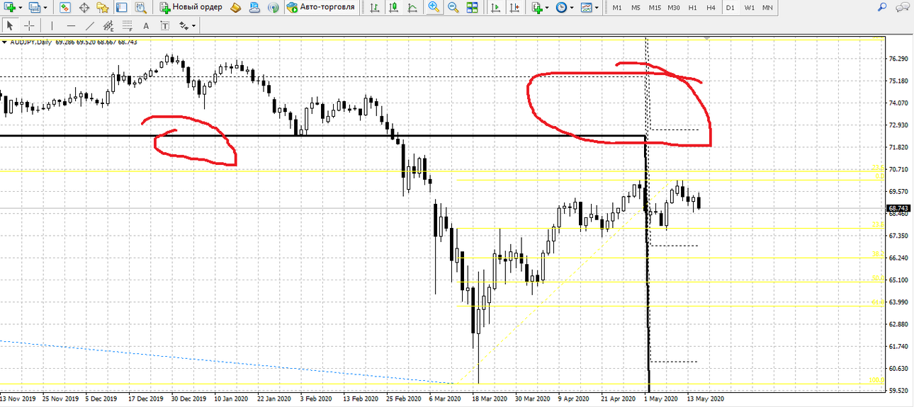The height and width of the screenshot is (407, 914).
Task: Expand the Templates dropdown arrow
Action: tap(597, 8)
